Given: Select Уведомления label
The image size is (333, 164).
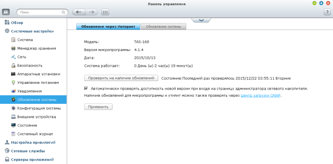Looking at the screenshot, I should click(x=30, y=91).
